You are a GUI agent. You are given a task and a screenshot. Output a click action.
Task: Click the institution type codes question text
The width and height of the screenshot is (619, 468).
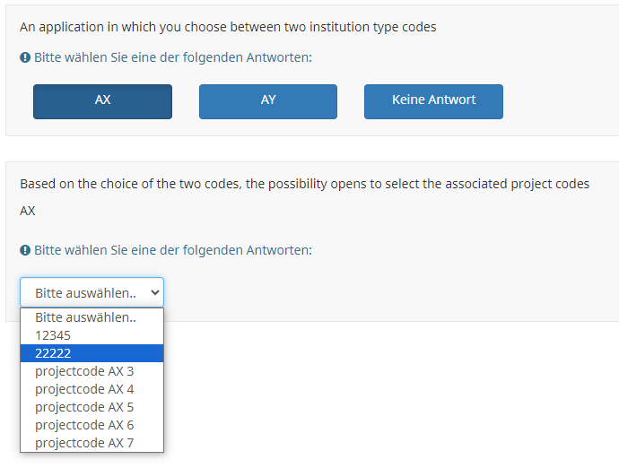[x=228, y=27]
